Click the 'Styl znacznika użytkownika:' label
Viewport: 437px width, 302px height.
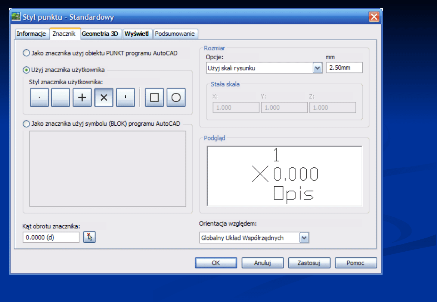point(66,82)
